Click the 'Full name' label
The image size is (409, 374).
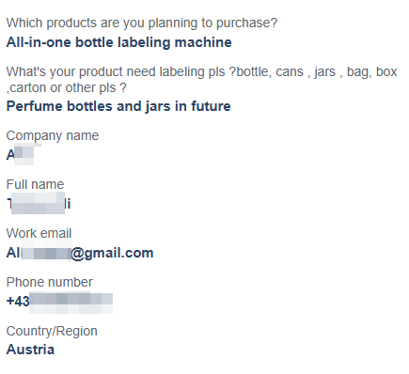click(35, 184)
